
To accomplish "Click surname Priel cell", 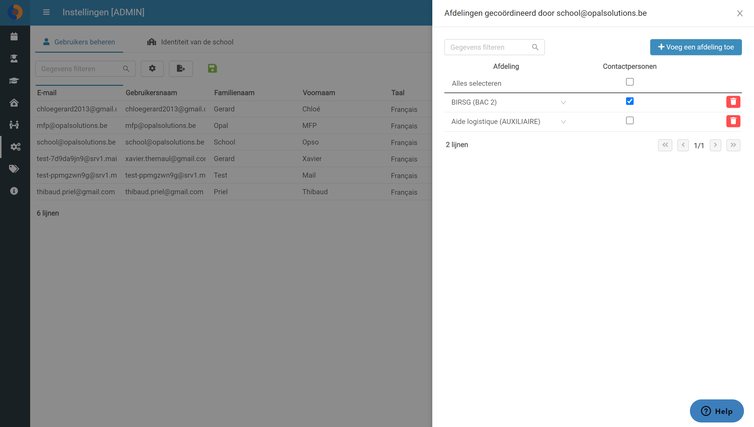I will [221, 192].
